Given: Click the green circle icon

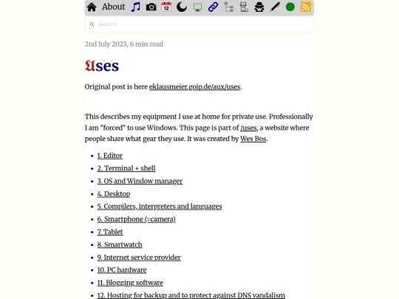Looking at the screenshot, I should point(290,7).
